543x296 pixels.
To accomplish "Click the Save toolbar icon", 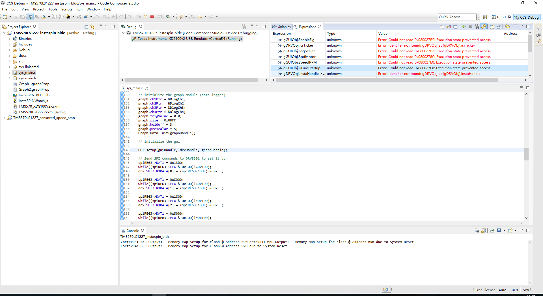I will tap(16, 17).
